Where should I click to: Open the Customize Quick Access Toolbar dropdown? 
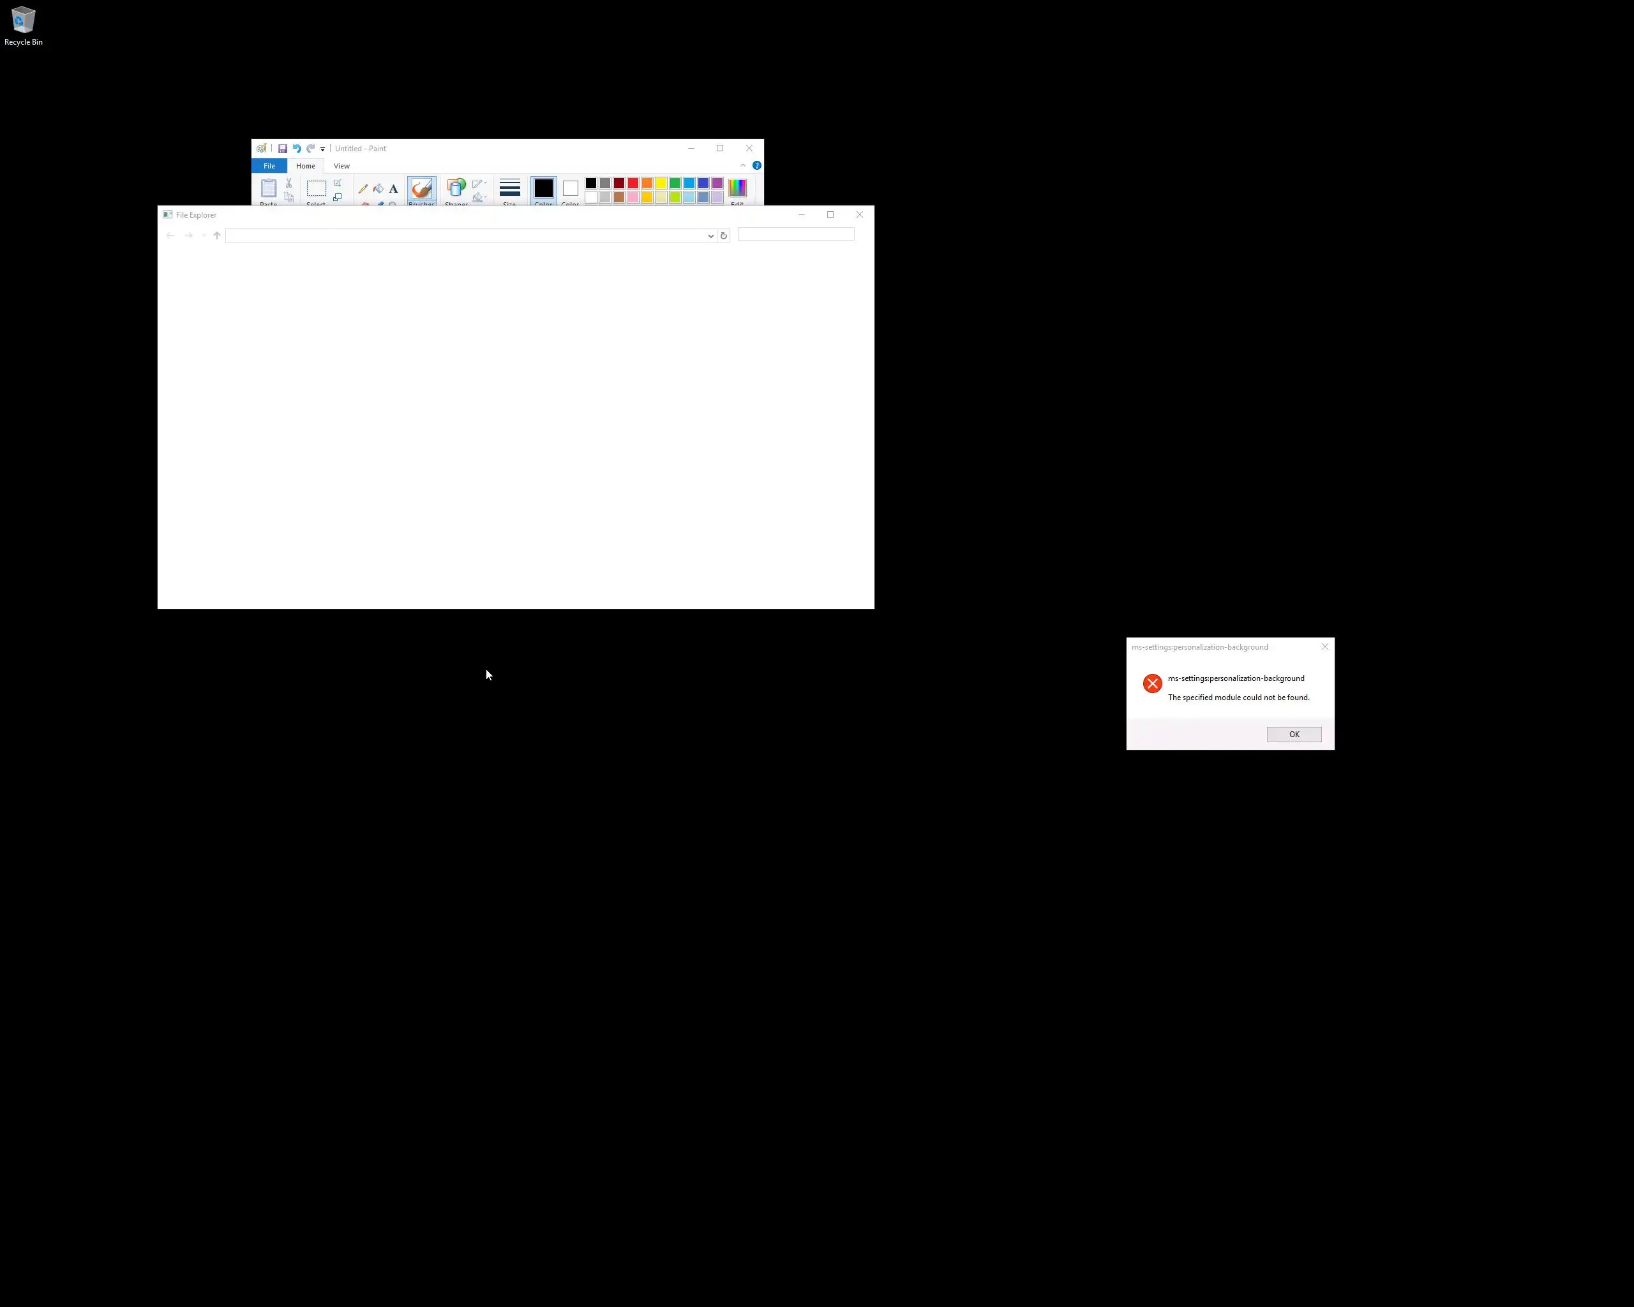pos(323,149)
